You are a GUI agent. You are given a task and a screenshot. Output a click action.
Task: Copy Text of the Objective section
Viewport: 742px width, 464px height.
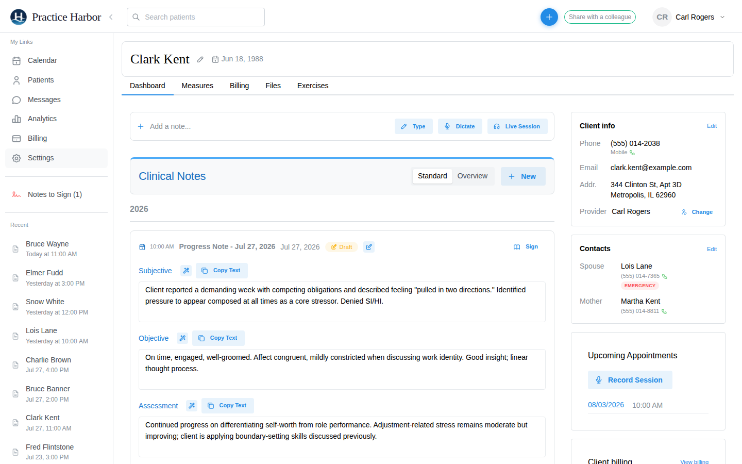[x=218, y=338]
